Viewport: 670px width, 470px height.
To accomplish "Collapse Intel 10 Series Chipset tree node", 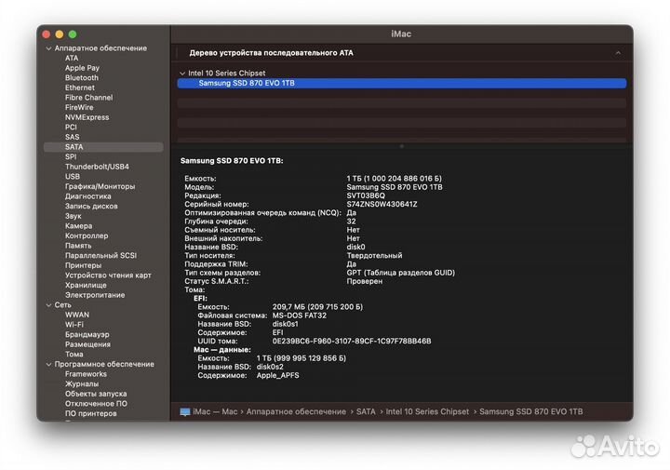I will pos(182,74).
